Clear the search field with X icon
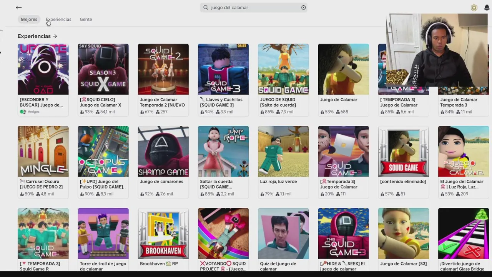The width and height of the screenshot is (492, 277). (x=303, y=7)
